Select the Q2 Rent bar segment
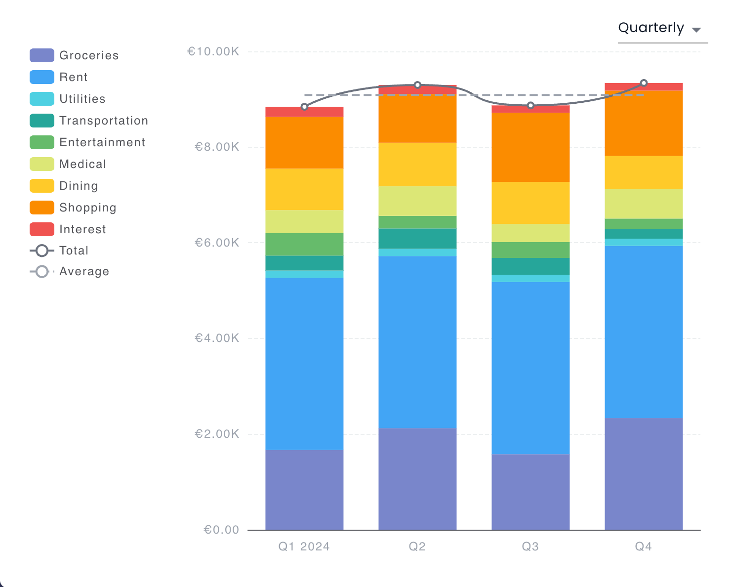 click(417, 342)
